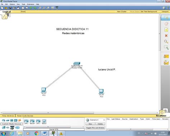
Task: Choose the Move Layout hand tool
Action: [166, 24]
